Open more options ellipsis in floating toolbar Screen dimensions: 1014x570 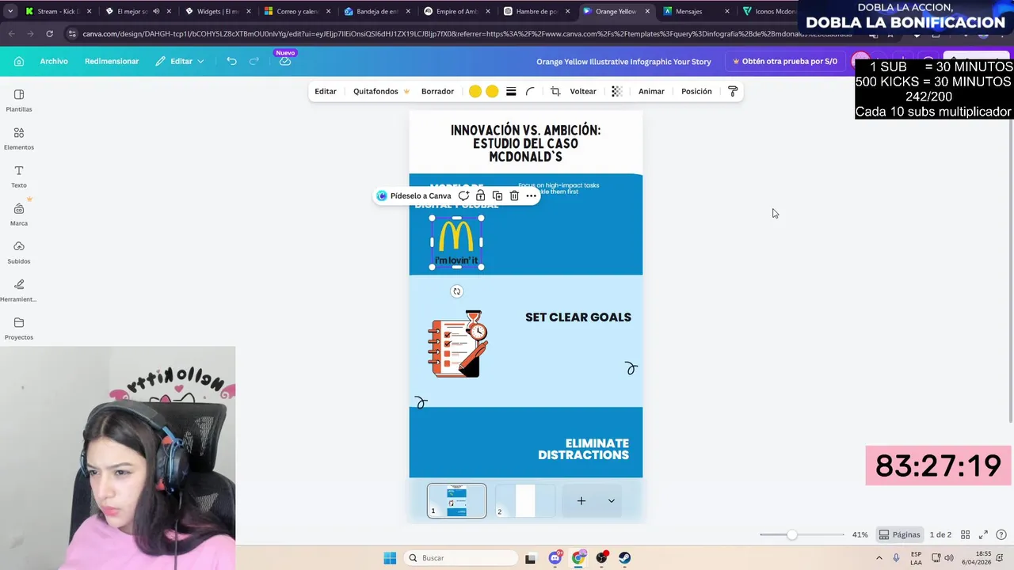[x=531, y=196]
